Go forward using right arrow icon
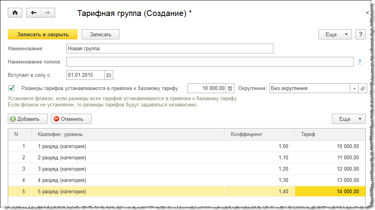The width and height of the screenshot is (375, 210). (48, 13)
